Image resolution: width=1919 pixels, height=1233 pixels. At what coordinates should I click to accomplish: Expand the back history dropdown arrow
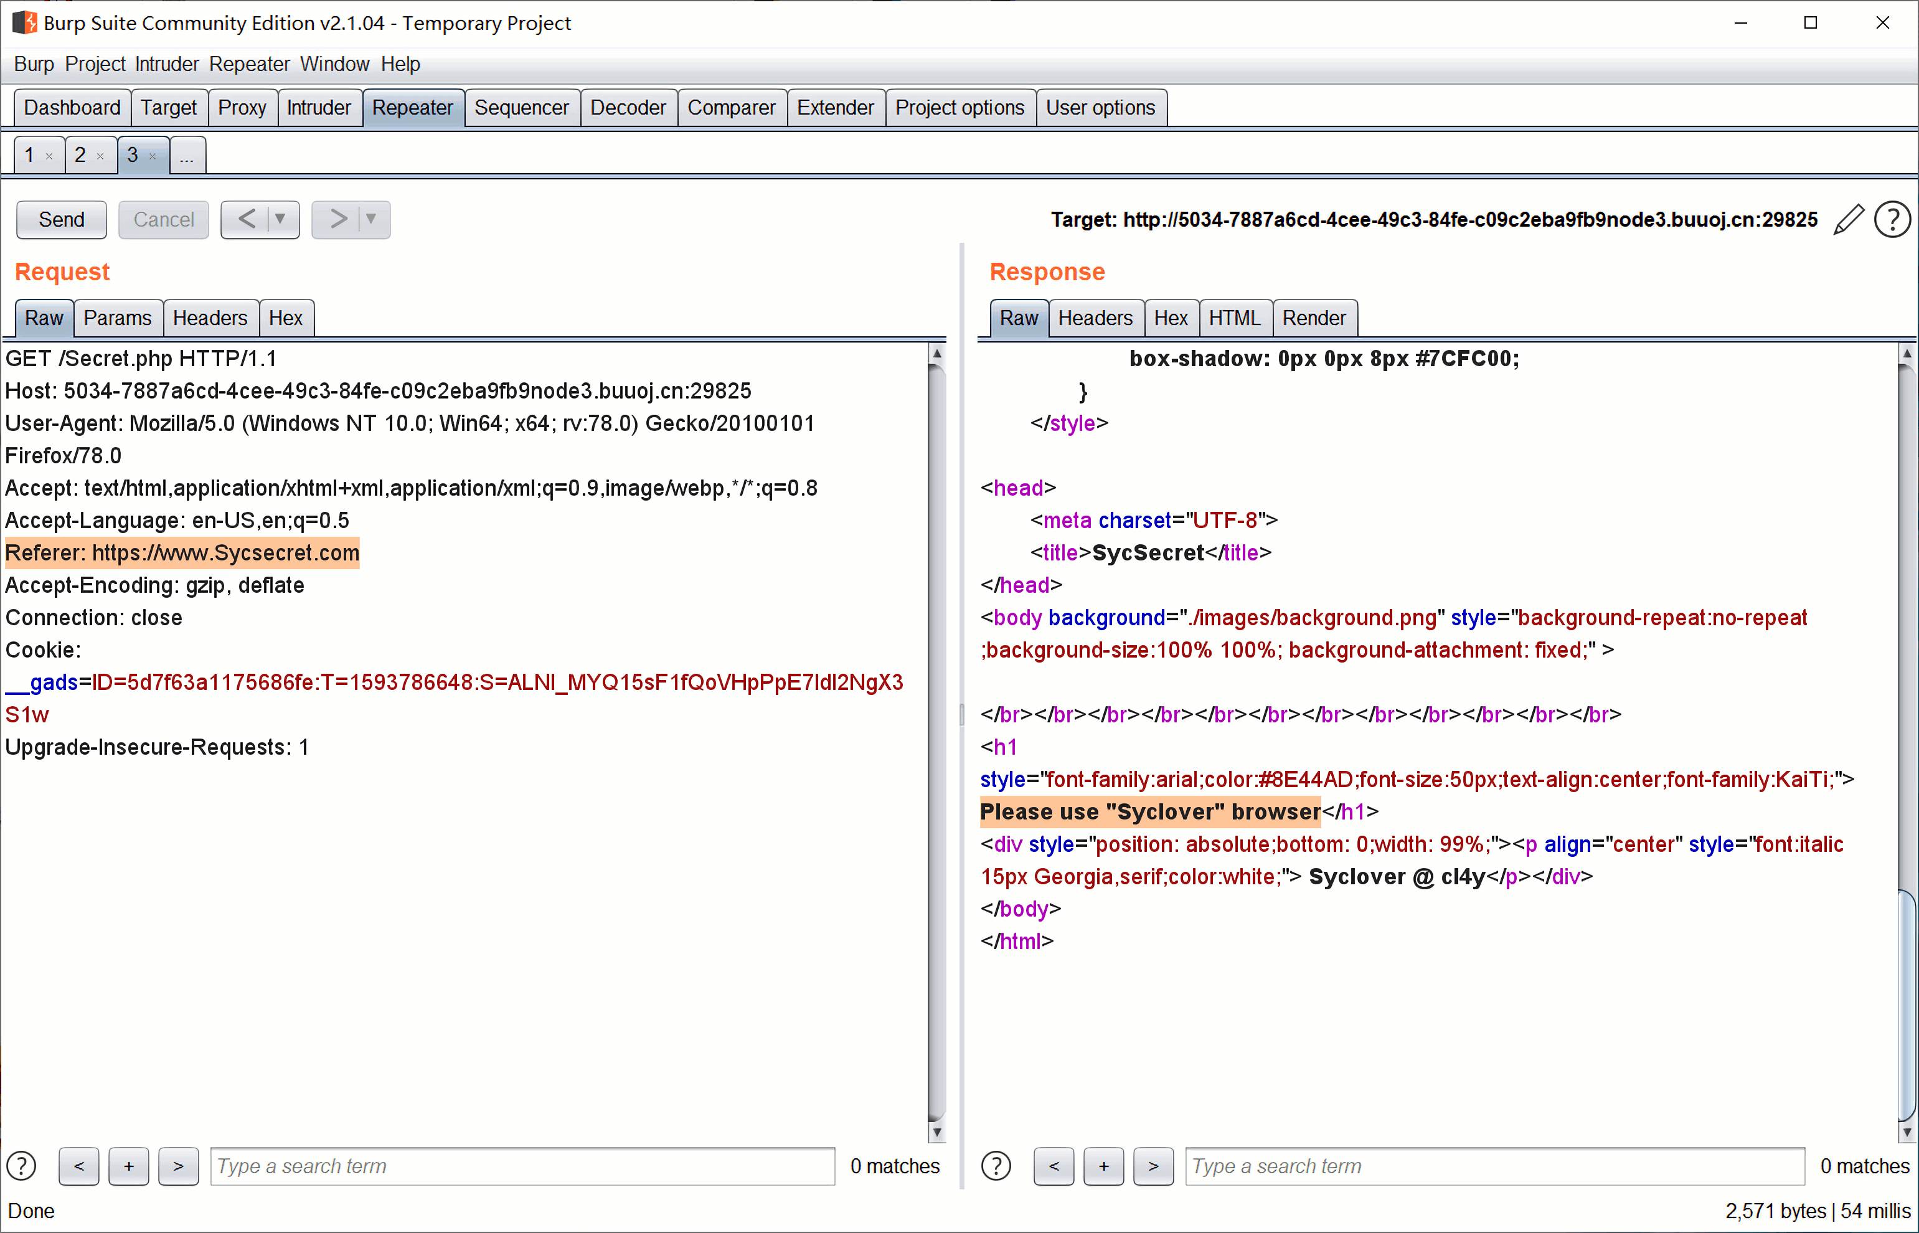coord(280,219)
